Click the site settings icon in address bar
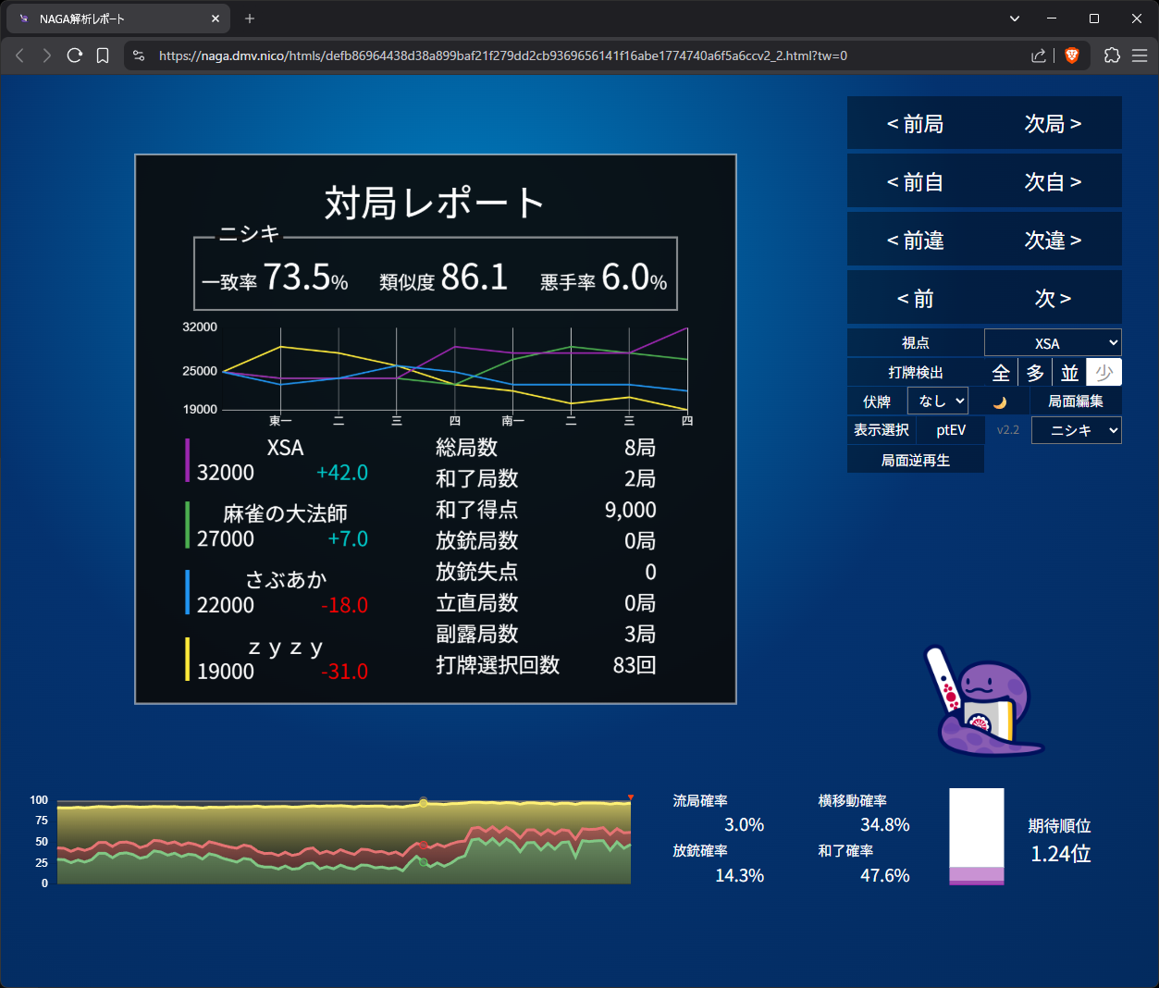1159x988 pixels. pos(139,56)
